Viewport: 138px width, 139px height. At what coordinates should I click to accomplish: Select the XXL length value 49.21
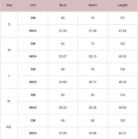pos(122,133)
